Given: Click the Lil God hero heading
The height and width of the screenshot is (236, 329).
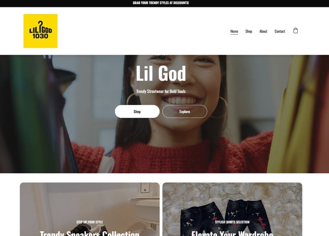Looking at the screenshot, I should click(x=161, y=73).
